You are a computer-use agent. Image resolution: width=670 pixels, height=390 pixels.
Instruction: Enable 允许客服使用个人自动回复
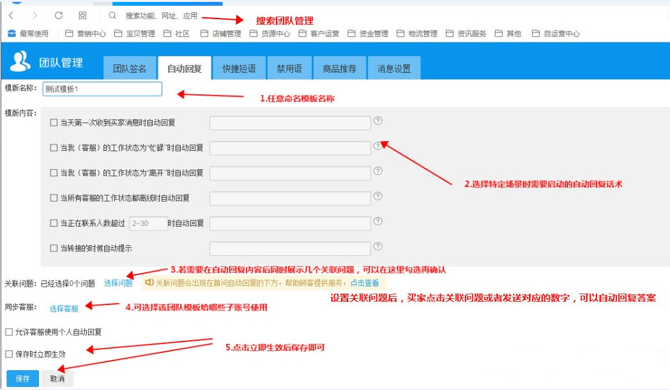[x=9, y=332]
